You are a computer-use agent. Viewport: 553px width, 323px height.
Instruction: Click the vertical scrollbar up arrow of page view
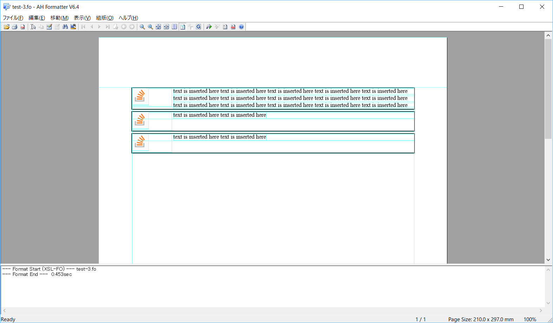(x=548, y=35)
